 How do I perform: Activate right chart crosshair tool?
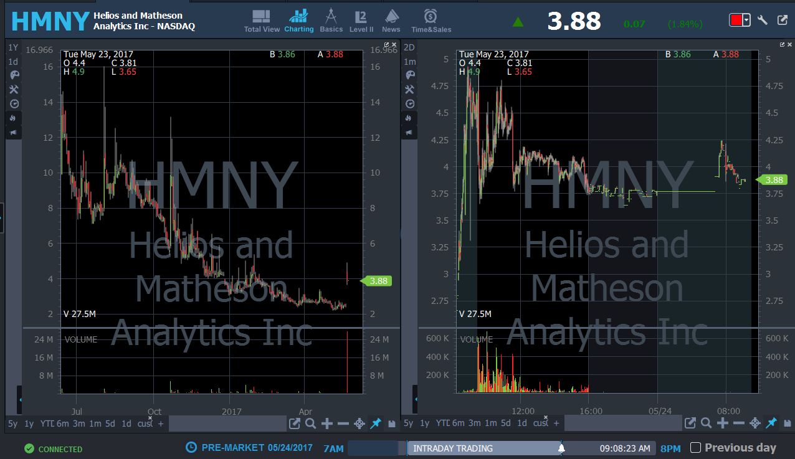pyautogui.click(x=755, y=424)
